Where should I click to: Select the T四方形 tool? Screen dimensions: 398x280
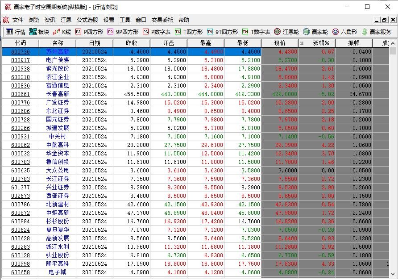pyautogui.click(x=188, y=32)
